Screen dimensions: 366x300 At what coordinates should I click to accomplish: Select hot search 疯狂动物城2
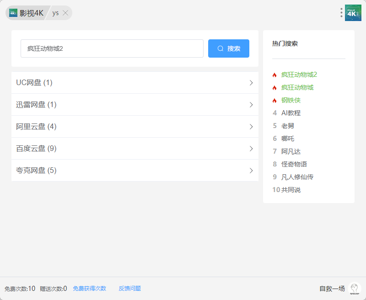point(299,75)
